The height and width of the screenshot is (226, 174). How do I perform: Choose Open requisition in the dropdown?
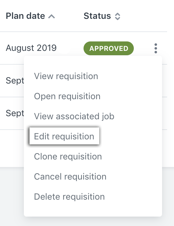[x=67, y=96]
